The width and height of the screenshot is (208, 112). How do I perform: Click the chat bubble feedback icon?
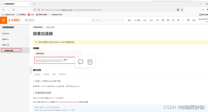point(81,62)
